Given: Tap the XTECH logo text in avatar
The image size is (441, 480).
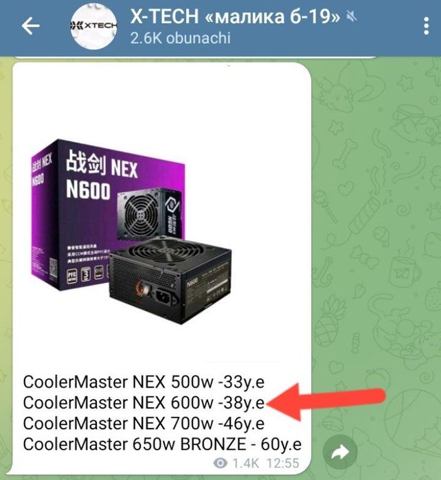Looking at the screenshot, I should pyautogui.click(x=93, y=26).
